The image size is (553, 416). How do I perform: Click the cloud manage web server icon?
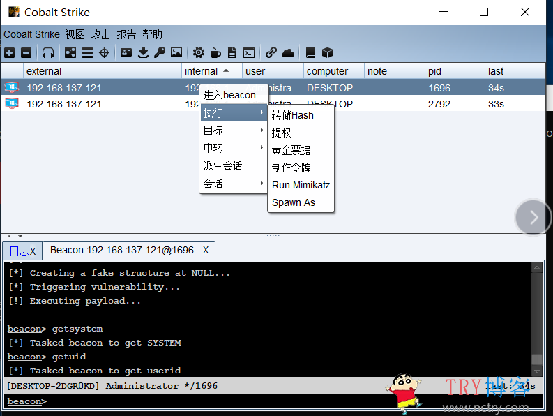(288, 53)
